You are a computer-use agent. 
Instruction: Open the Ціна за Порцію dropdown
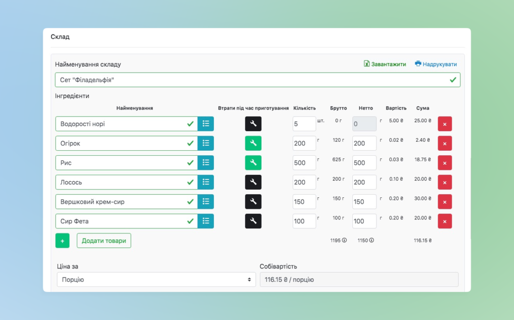(156, 279)
